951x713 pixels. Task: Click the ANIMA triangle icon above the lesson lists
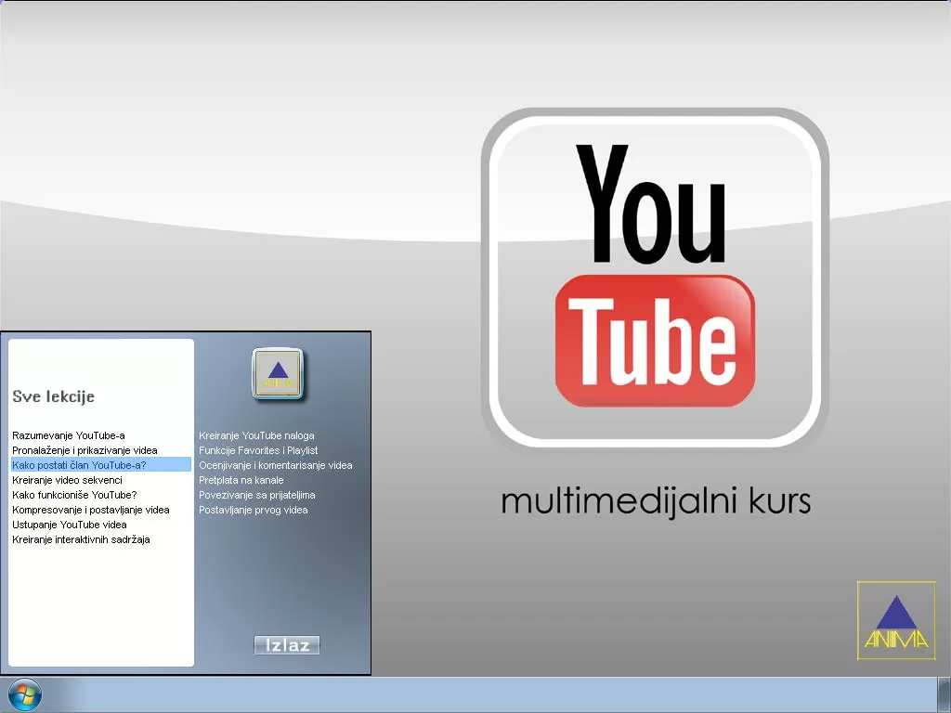(x=278, y=374)
